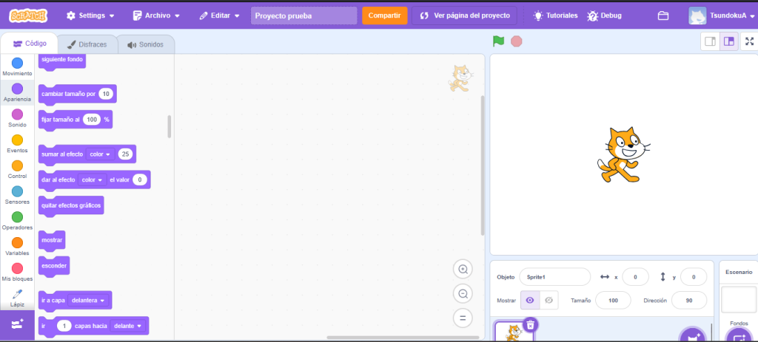The width and height of the screenshot is (758, 342).
Task: Switch to small stage layout
Action: click(x=710, y=41)
